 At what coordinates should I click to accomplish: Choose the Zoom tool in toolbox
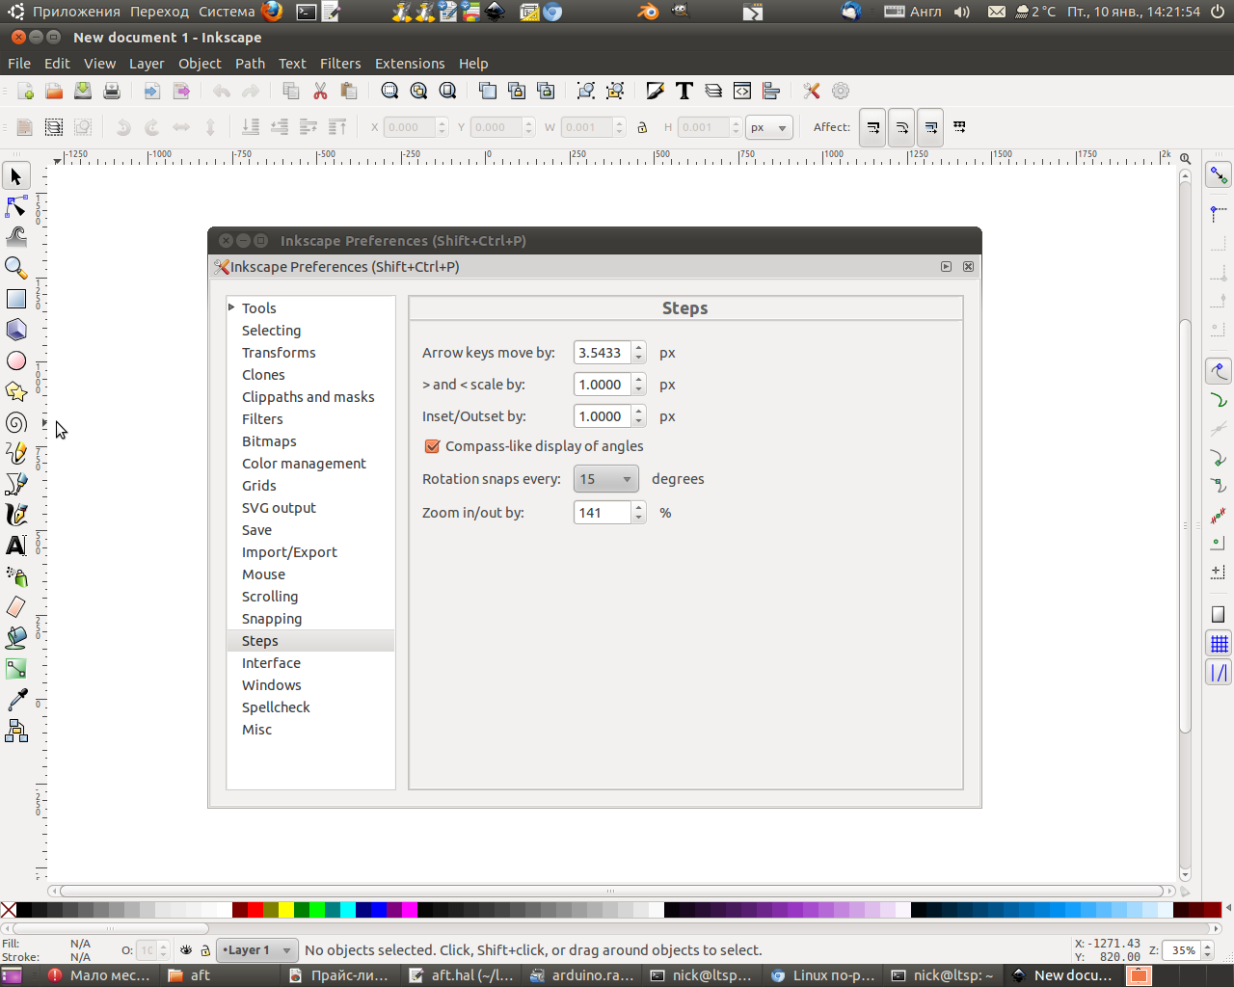(16, 268)
